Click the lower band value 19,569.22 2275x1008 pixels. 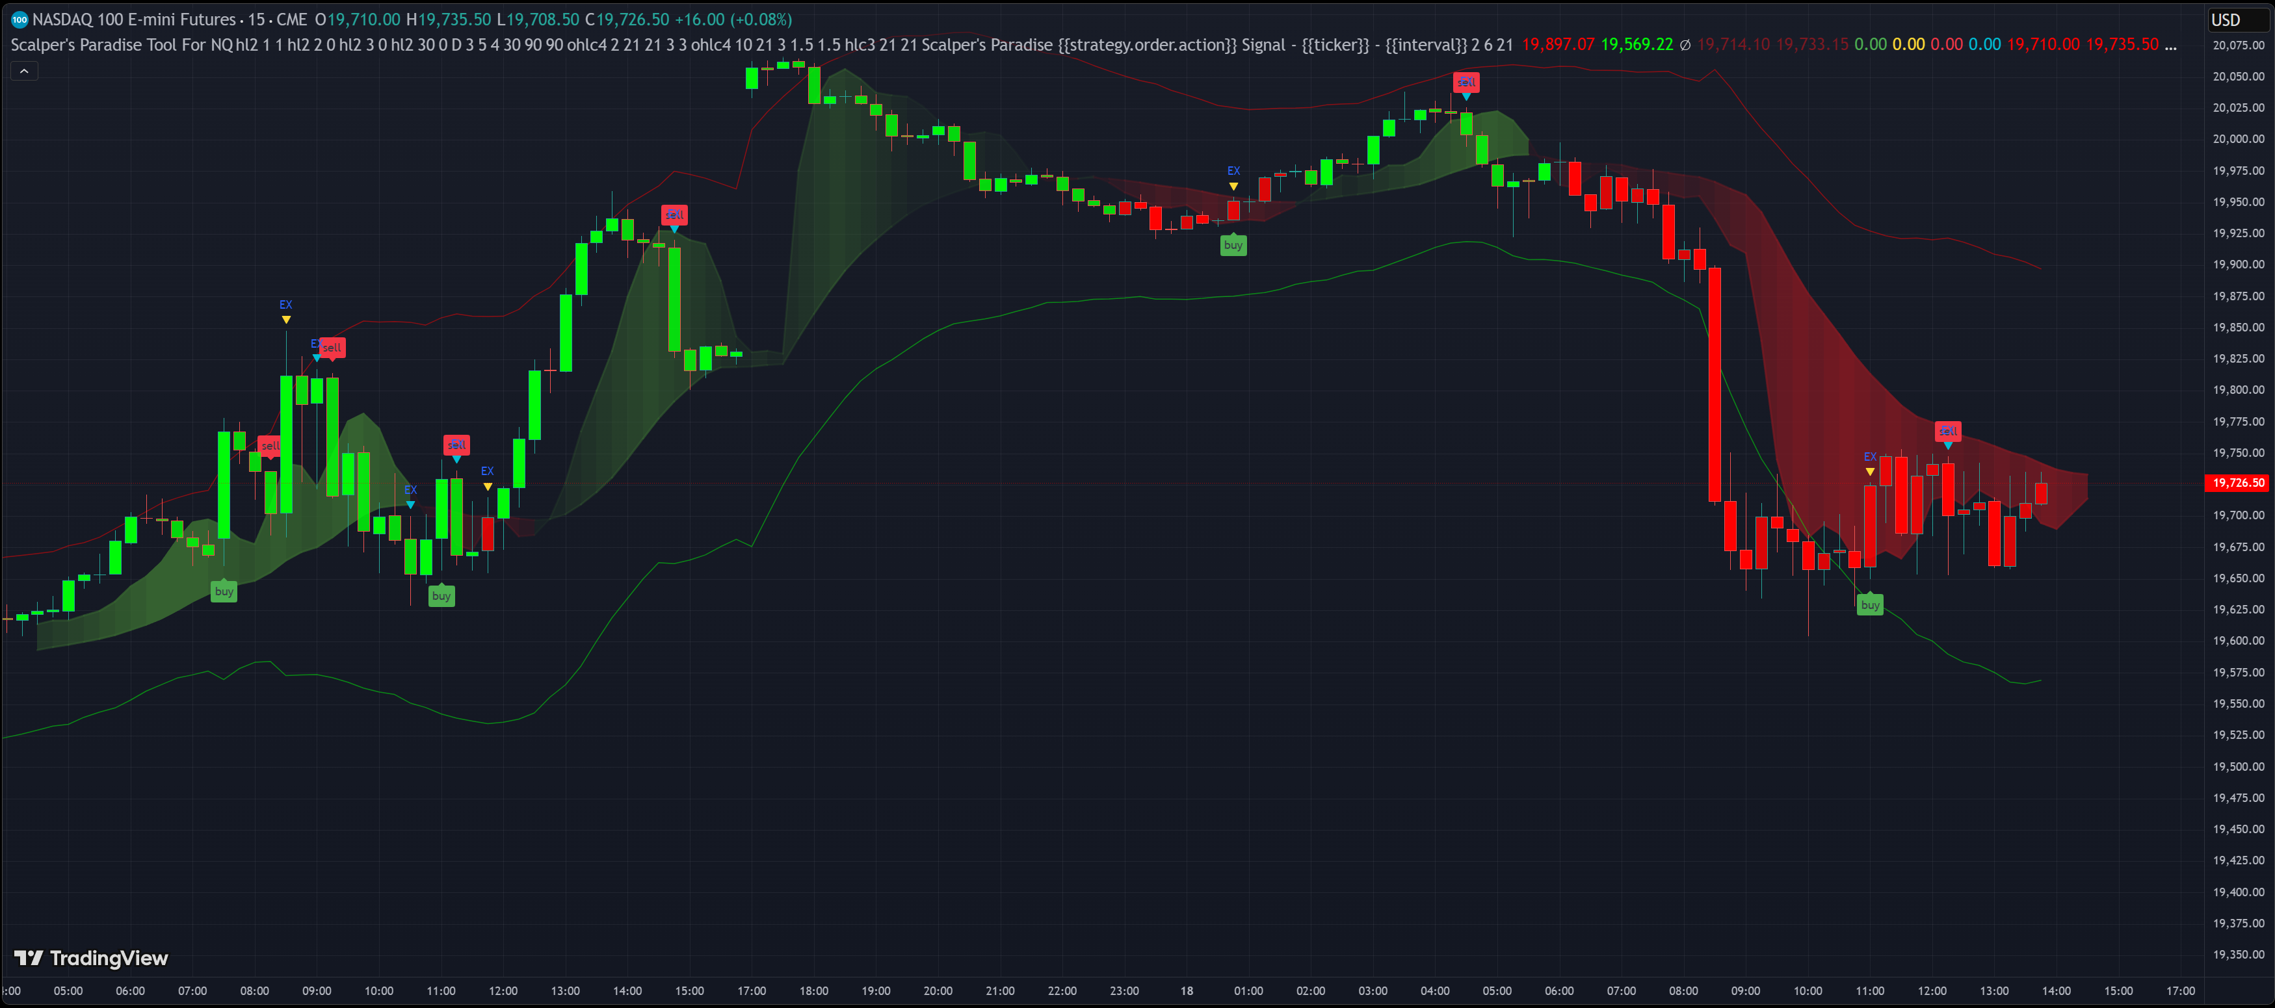click(x=1637, y=44)
